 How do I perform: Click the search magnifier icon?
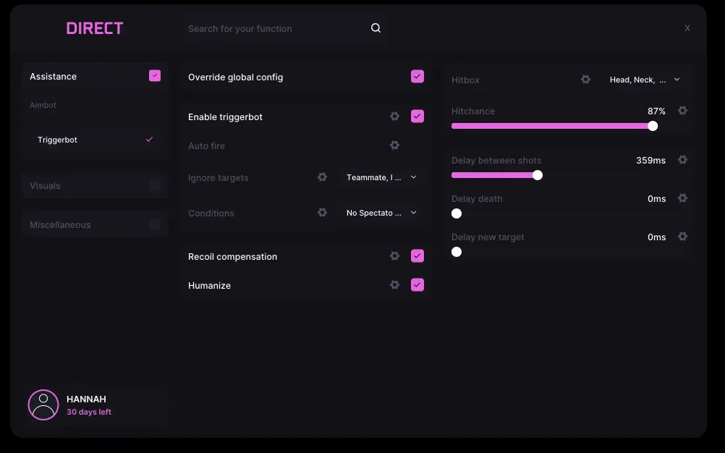[376, 28]
